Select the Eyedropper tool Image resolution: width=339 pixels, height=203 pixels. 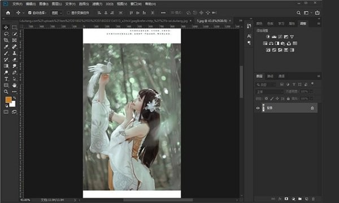pos(6,47)
